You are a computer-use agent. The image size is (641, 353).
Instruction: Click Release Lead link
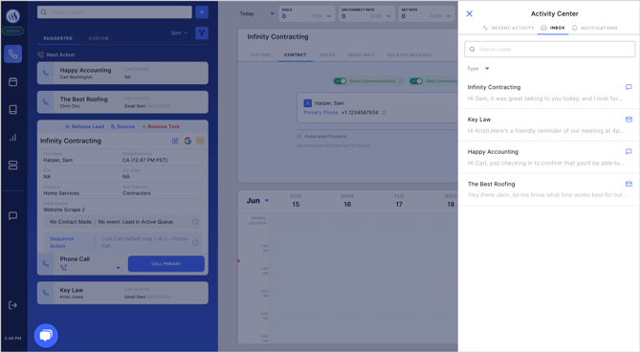pos(84,126)
